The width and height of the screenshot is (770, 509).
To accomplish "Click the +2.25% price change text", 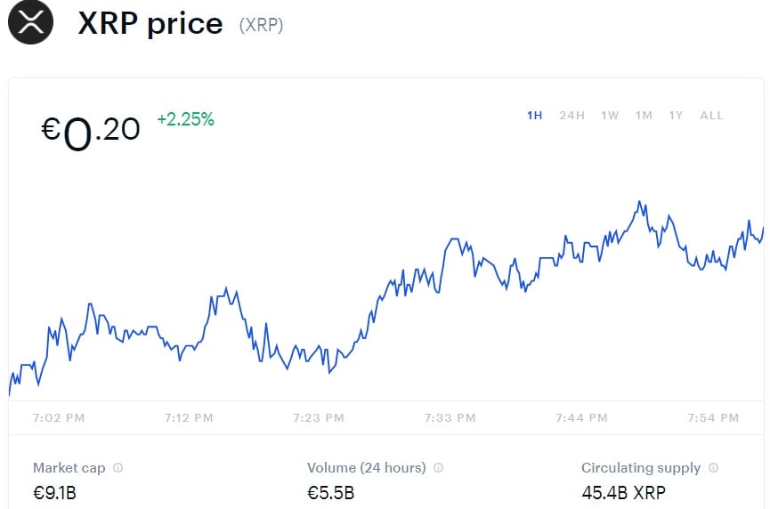I will (x=185, y=119).
